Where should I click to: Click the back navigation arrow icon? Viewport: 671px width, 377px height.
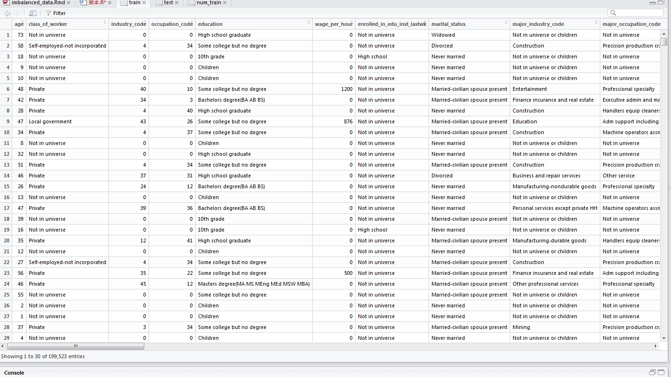(7, 13)
